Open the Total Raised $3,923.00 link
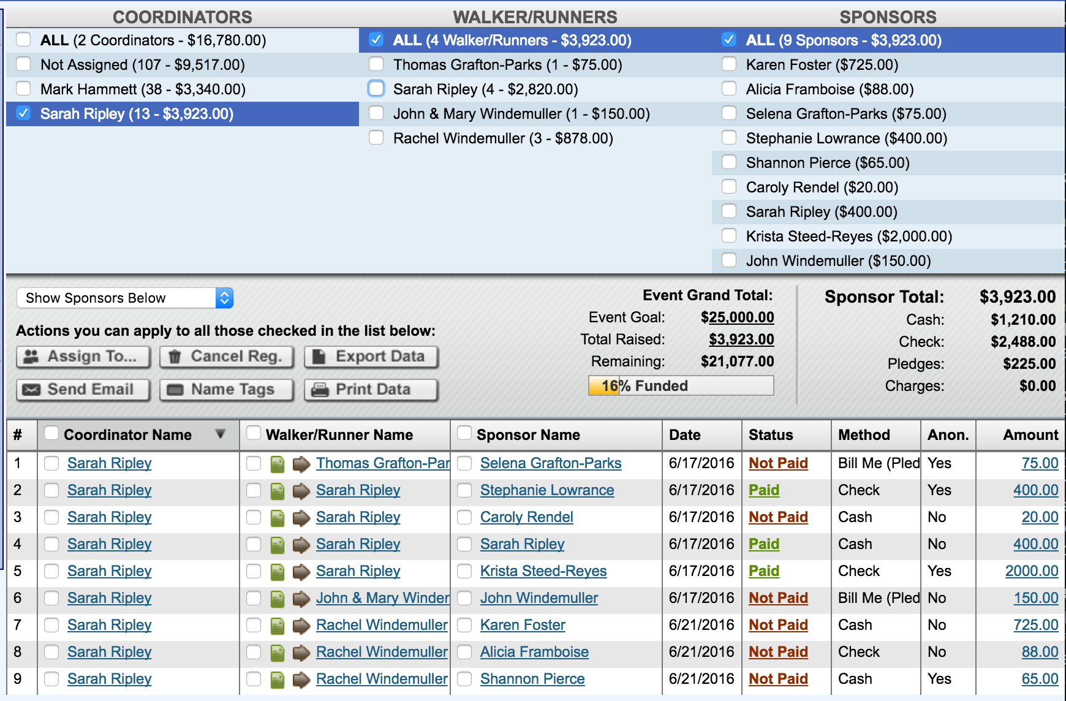1066x701 pixels. click(741, 339)
